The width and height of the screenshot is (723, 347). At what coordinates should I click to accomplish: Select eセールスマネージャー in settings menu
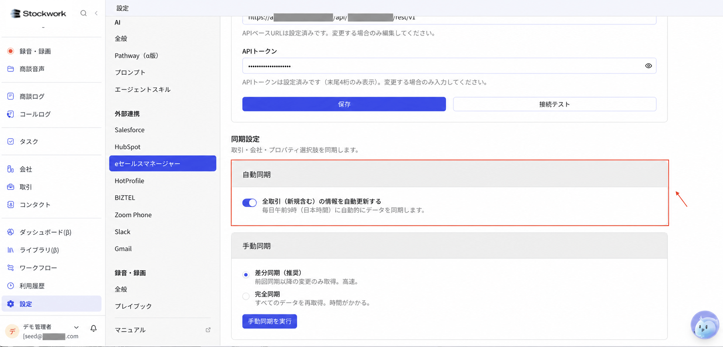click(x=163, y=163)
